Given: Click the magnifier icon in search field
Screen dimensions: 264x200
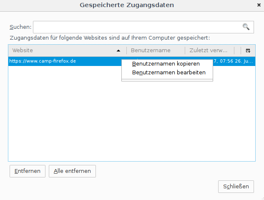Looking at the screenshot, I should (x=246, y=27).
